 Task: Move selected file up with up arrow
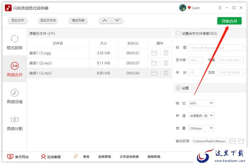tap(105, 20)
